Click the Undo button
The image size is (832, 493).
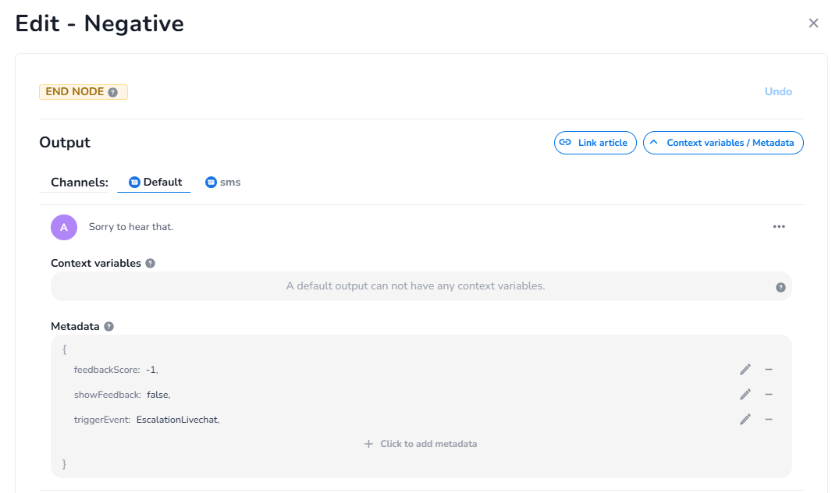[x=778, y=92]
